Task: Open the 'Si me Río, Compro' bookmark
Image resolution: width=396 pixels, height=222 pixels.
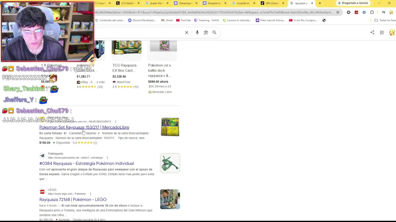Action: pyautogui.click(x=303, y=20)
